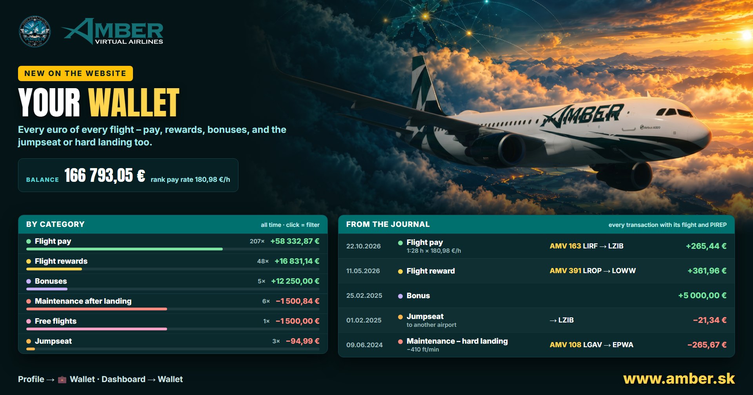Click the purple dot of the Bonus journal entry
Image resolution: width=753 pixels, height=395 pixels.
[x=400, y=296]
